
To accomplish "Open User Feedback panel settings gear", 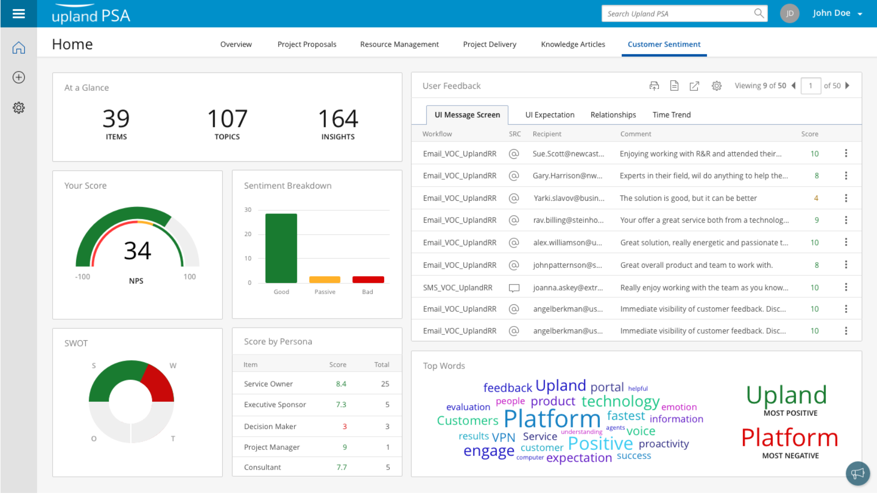I will [717, 86].
